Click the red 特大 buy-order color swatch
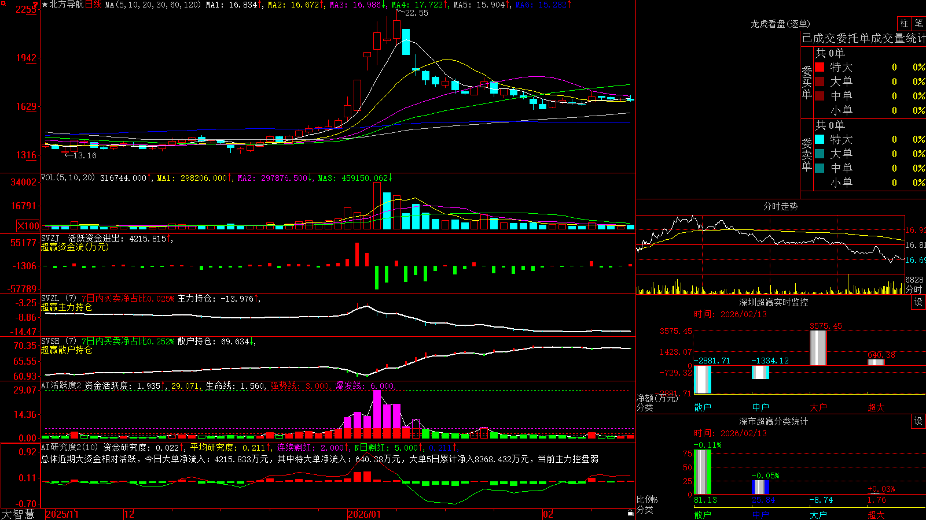 (x=820, y=67)
